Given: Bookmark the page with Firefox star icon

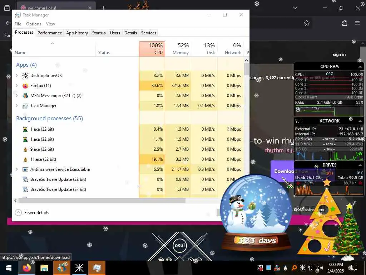Looking at the screenshot, I should 307,23.
